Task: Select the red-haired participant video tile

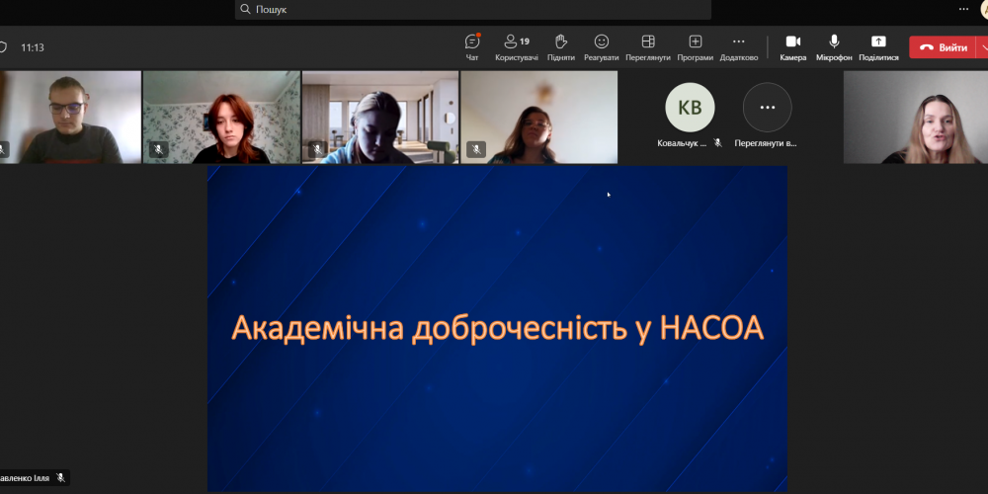Action: [x=221, y=117]
